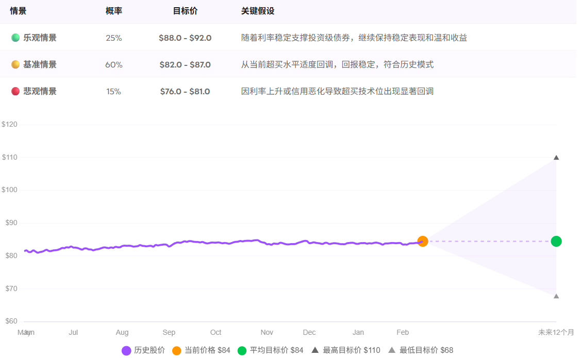Expand the 悲观情景 scenario row
Viewport: 580px width, 358px height.
tap(39, 91)
